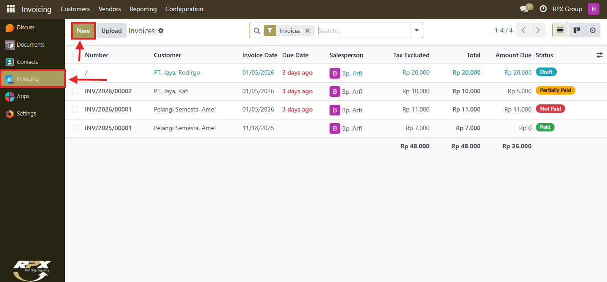The width and height of the screenshot is (607, 282).
Task: Create a New invoice
Action: point(84,31)
